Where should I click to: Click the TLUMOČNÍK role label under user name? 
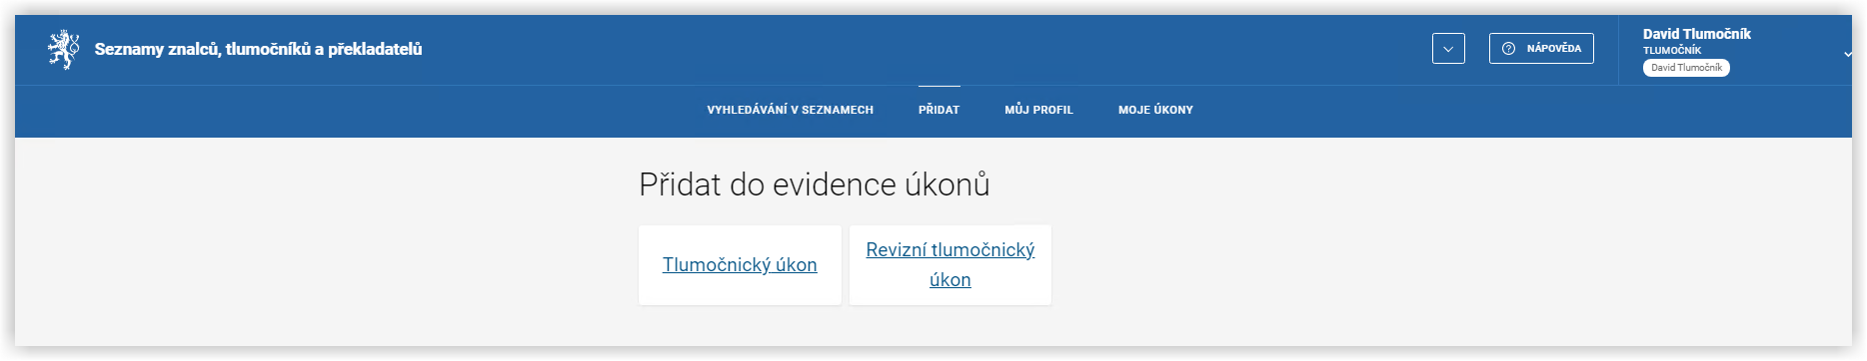pos(1671,50)
